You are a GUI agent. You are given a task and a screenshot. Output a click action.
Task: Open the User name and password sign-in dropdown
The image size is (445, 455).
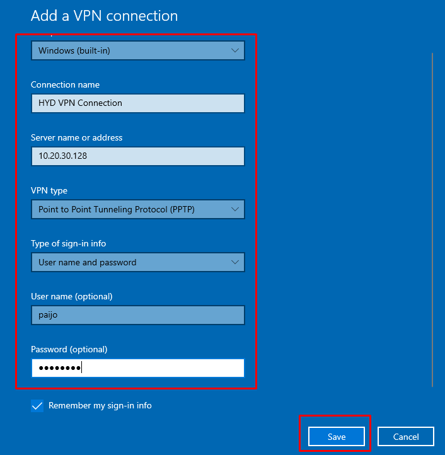137,262
